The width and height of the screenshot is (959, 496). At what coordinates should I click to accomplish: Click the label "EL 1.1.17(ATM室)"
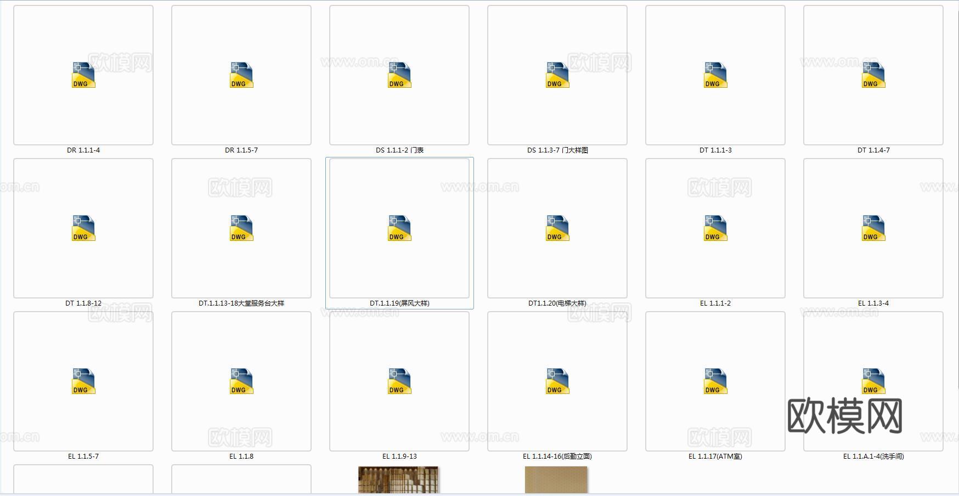tap(715, 456)
